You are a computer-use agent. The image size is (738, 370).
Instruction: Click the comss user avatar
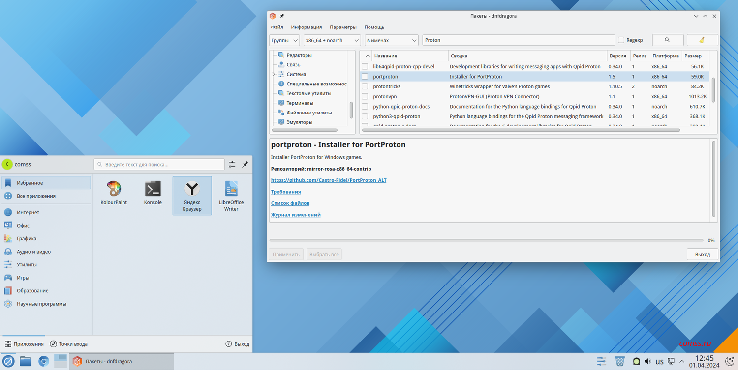pos(7,164)
